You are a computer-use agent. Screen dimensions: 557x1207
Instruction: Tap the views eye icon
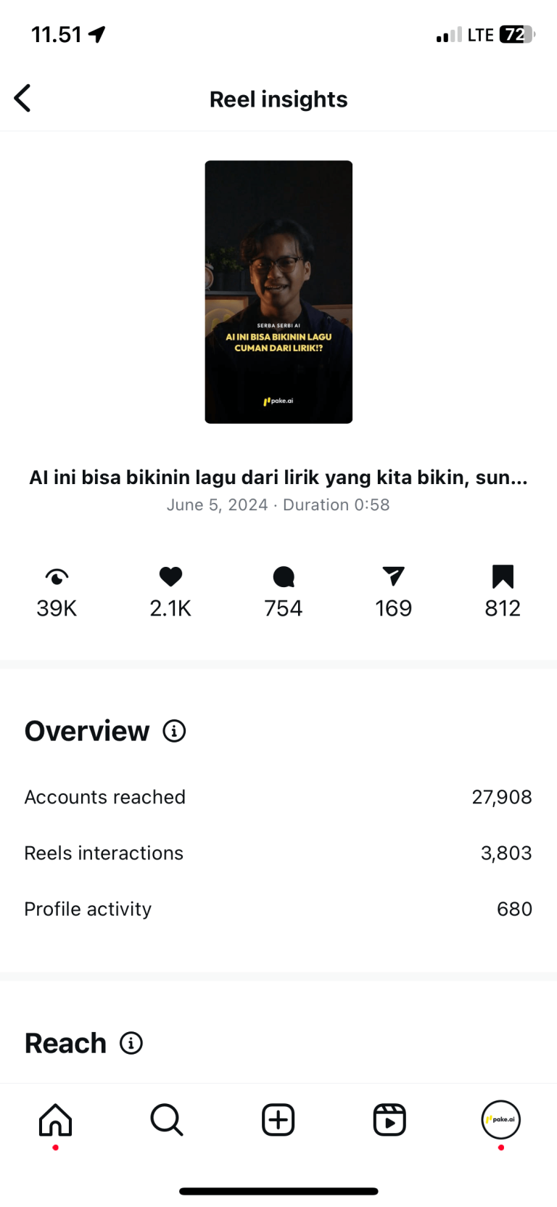(57, 577)
